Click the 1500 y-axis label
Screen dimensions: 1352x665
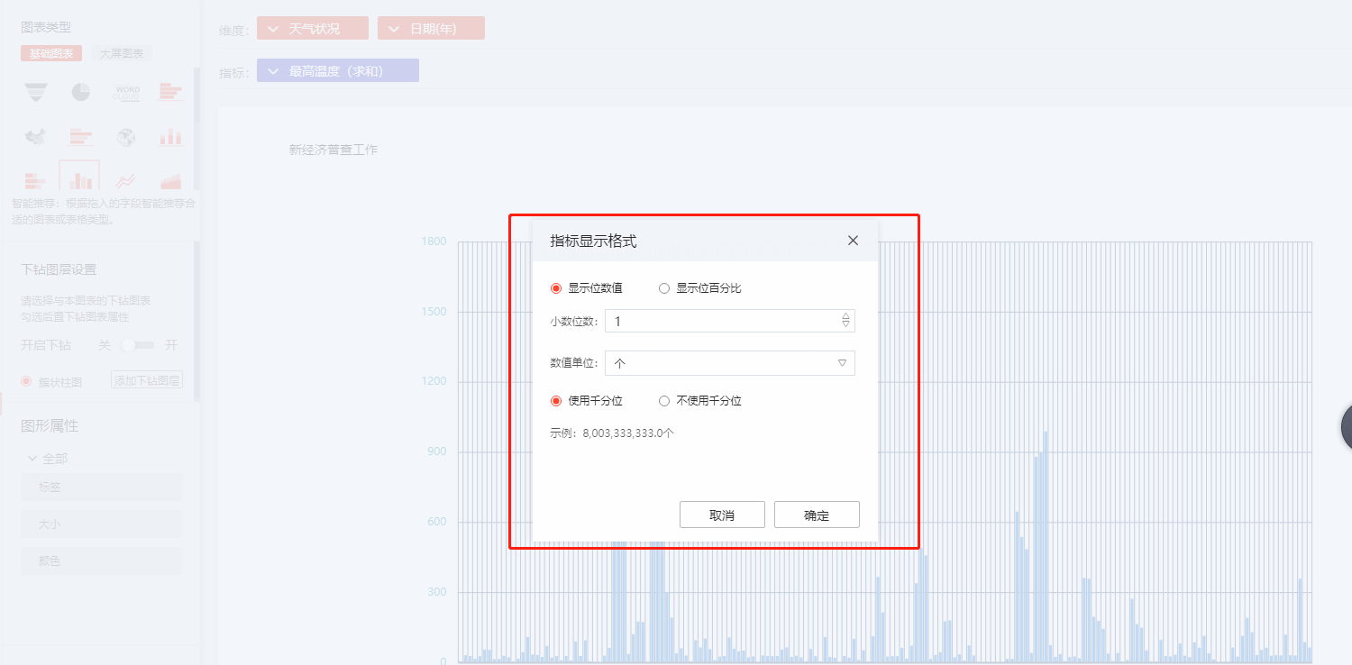pos(434,312)
